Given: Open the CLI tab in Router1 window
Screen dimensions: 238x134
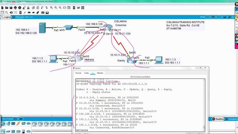Looking at the screenshot, I should (93, 73).
